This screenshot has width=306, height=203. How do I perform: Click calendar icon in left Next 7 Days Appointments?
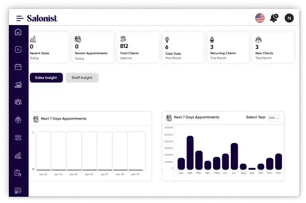click(x=36, y=119)
